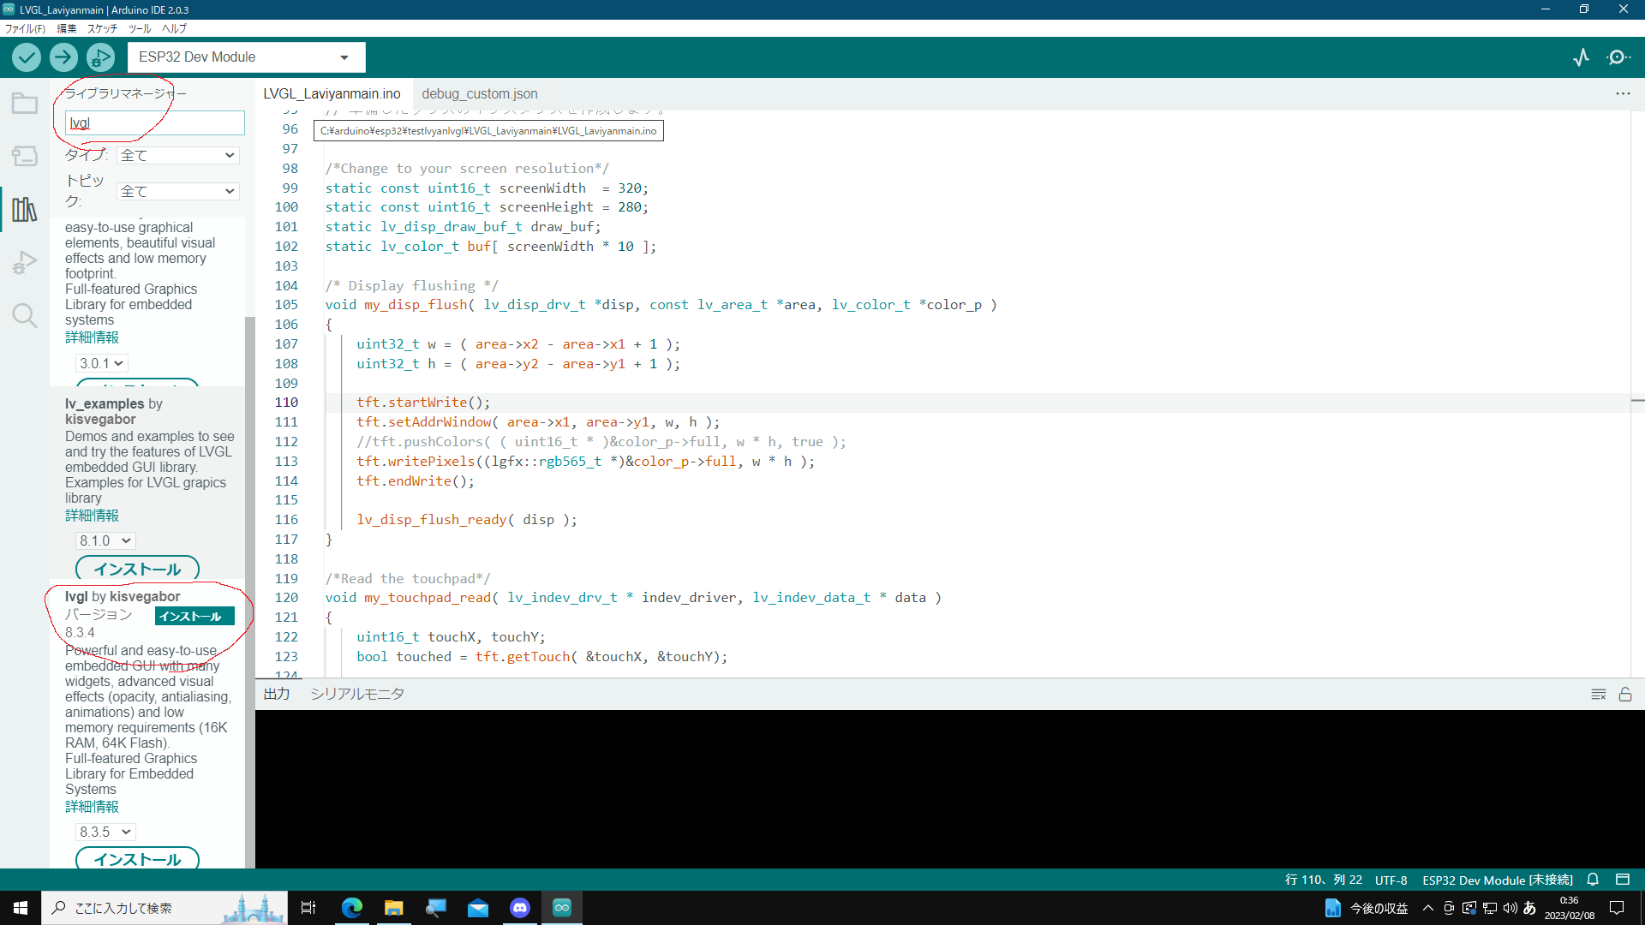Click the Verify sketch checkmark button
The width and height of the screenshot is (1645, 925).
pyautogui.click(x=27, y=57)
